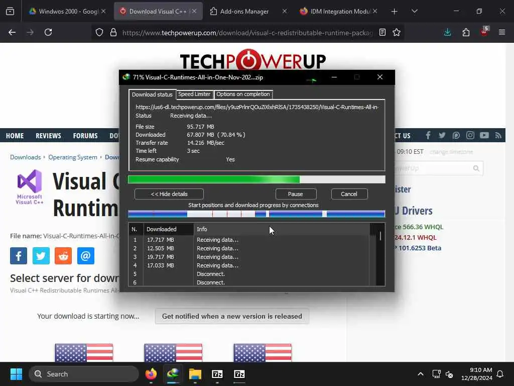The width and height of the screenshot is (514, 386).
Task: Click the green download progress bar
Action: pyautogui.click(x=256, y=179)
